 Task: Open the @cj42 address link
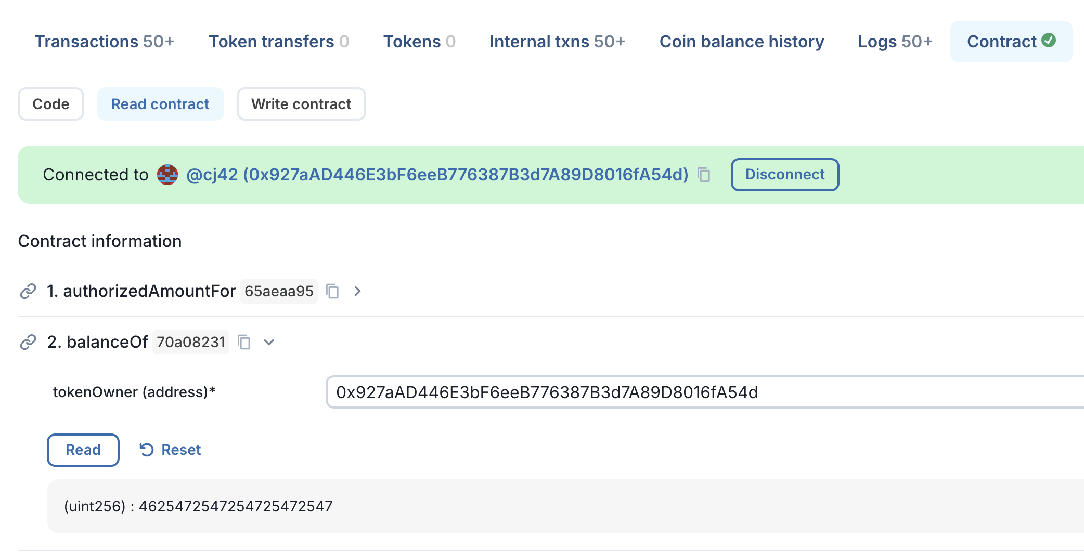[x=437, y=175]
